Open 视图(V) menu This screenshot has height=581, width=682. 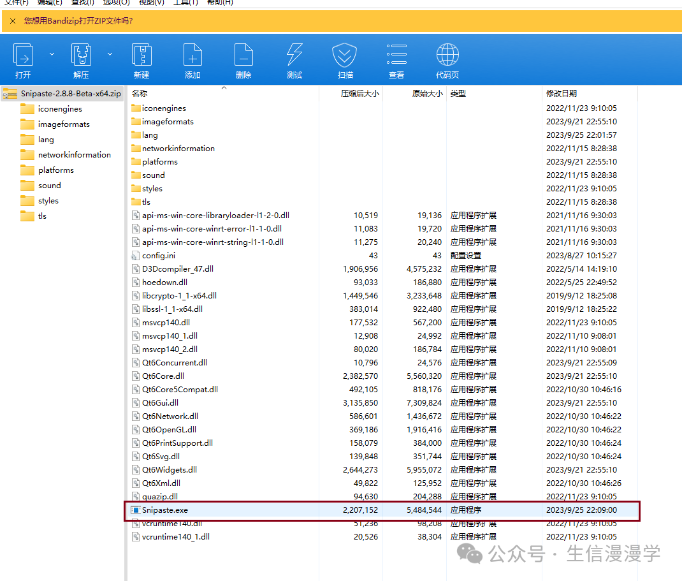point(151,3)
